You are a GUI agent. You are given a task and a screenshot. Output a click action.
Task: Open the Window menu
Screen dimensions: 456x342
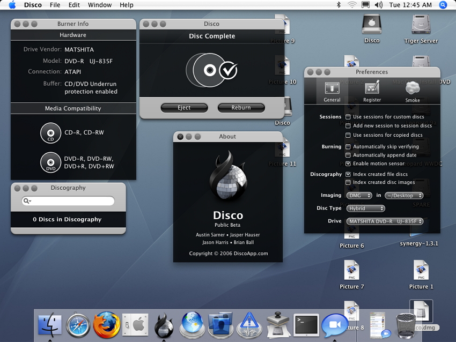[x=100, y=5]
